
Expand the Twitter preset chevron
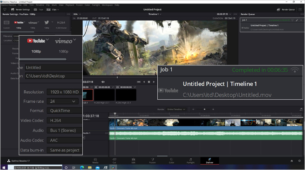52,22
